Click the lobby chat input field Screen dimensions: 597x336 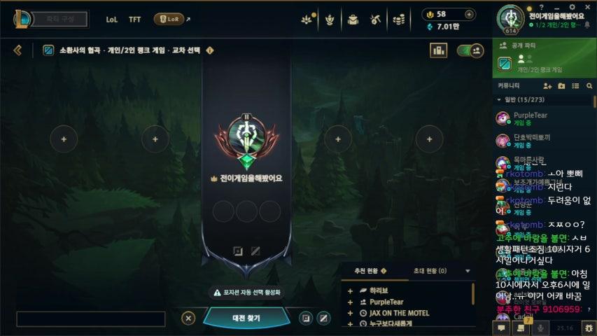(x=90, y=319)
